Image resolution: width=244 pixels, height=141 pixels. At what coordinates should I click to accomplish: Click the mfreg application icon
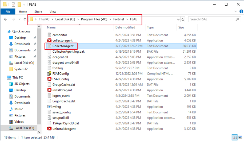point(49,107)
